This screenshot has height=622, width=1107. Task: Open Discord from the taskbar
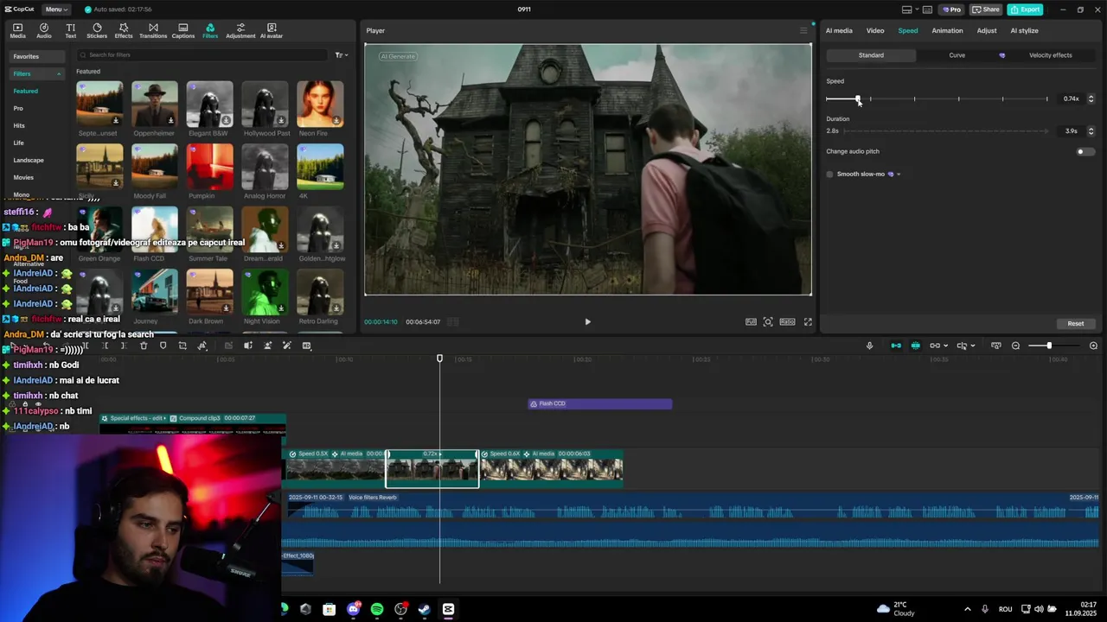[353, 609]
